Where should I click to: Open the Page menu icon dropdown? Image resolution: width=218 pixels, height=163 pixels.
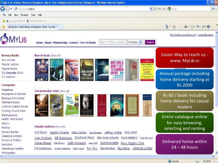coord(193,27)
